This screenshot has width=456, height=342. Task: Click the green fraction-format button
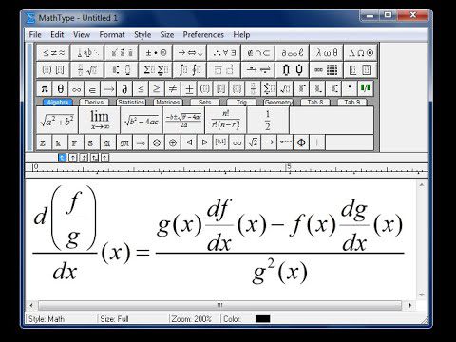click(366, 88)
